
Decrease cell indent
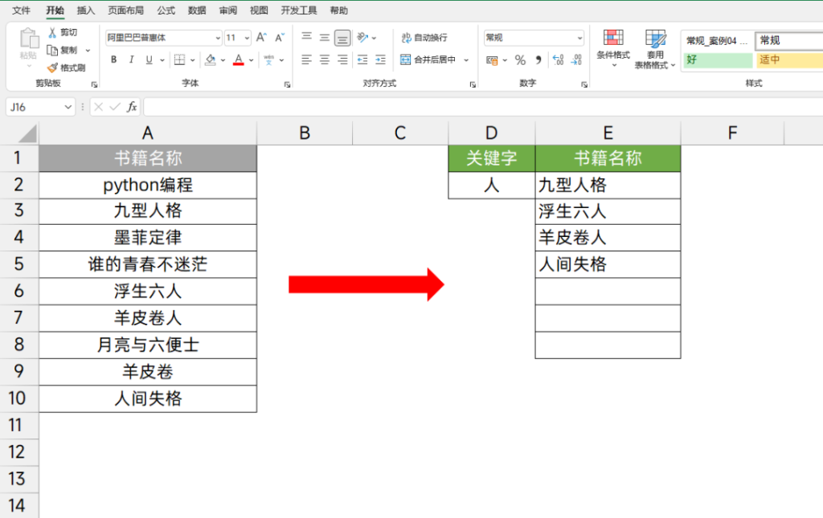click(x=362, y=59)
